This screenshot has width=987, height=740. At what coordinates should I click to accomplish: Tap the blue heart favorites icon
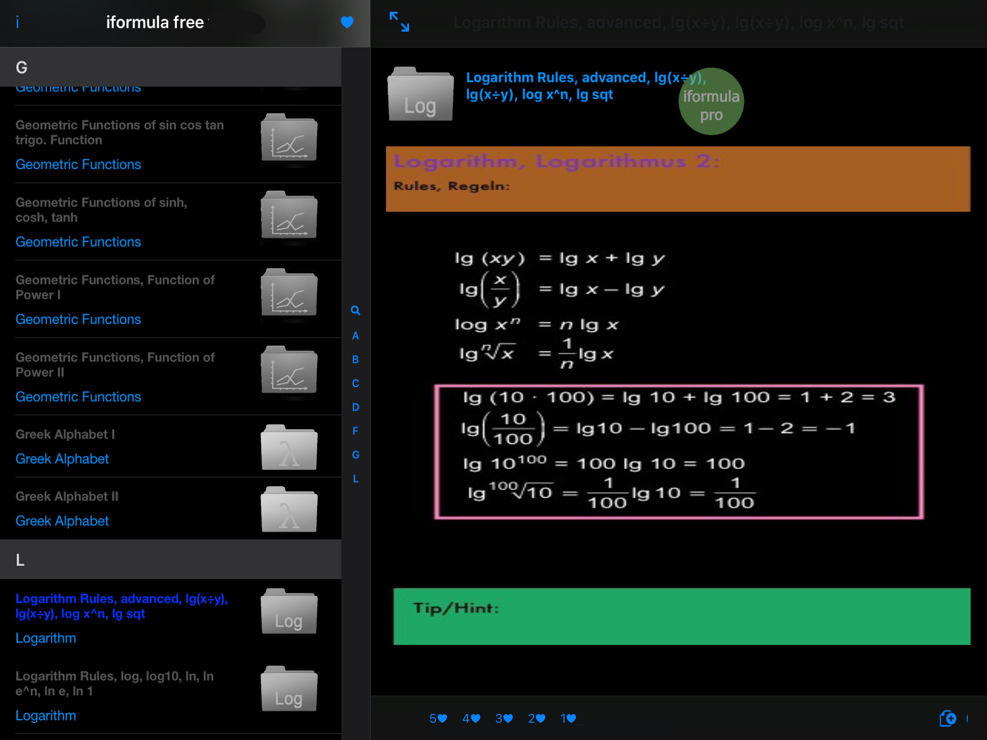[x=347, y=22]
